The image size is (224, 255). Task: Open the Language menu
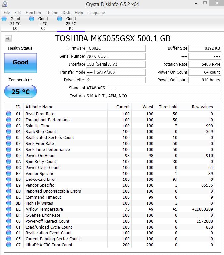click(96, 13)
